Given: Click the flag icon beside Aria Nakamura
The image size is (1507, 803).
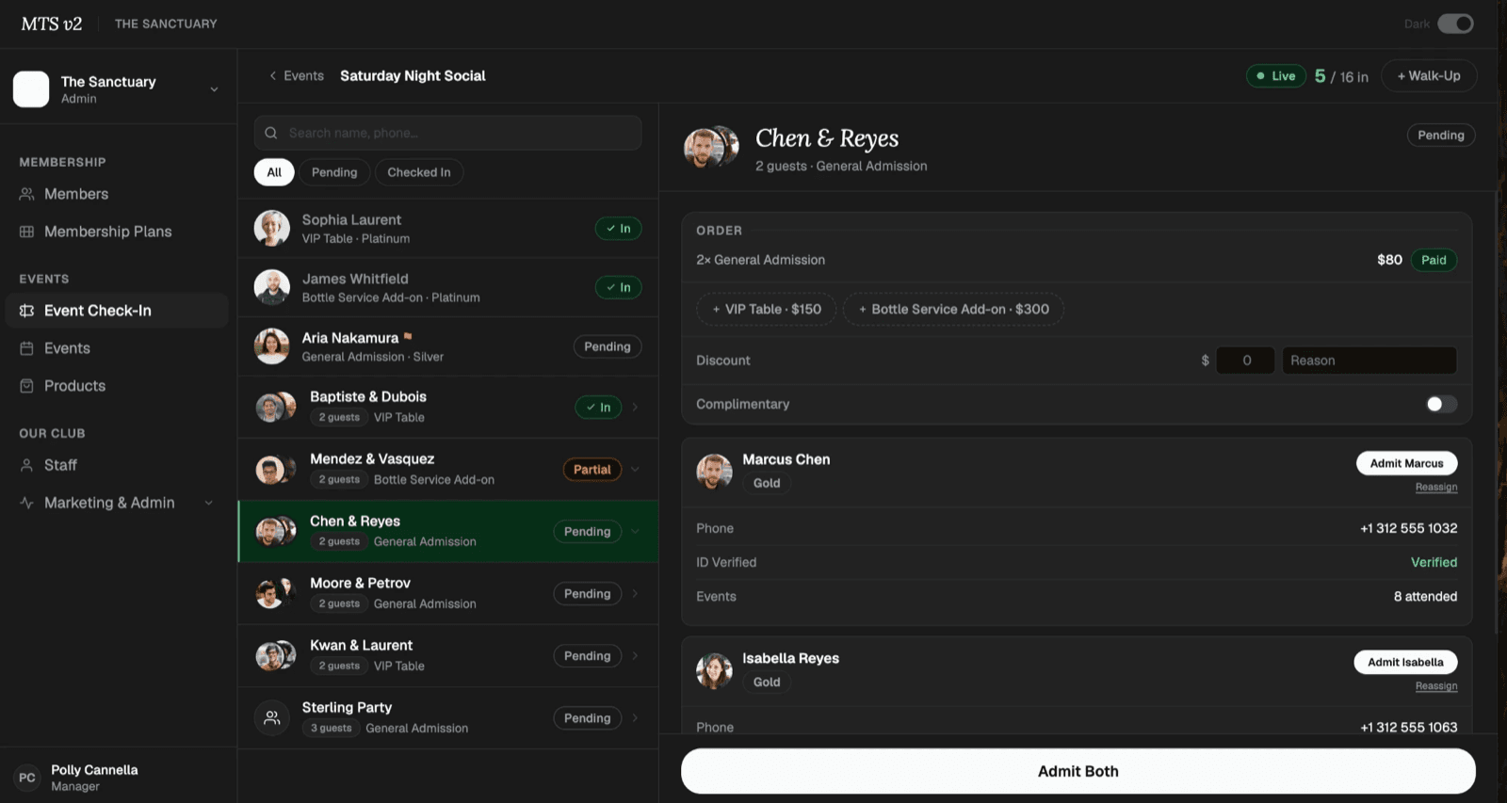Looking at the screenshot, I should coord(408,336).
